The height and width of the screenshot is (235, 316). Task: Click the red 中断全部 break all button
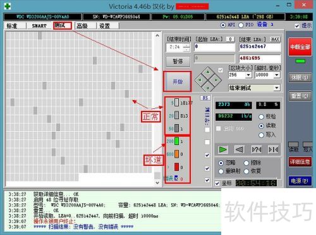coord(300,47)
